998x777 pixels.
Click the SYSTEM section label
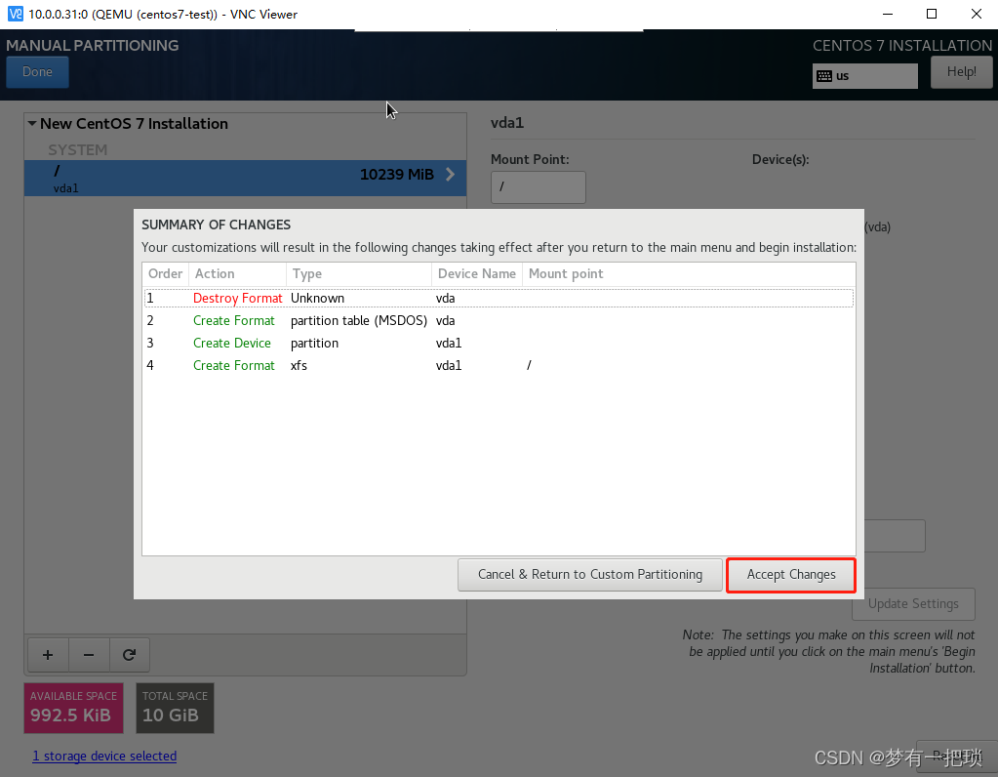pyautogui.click(x=78, y=150)
